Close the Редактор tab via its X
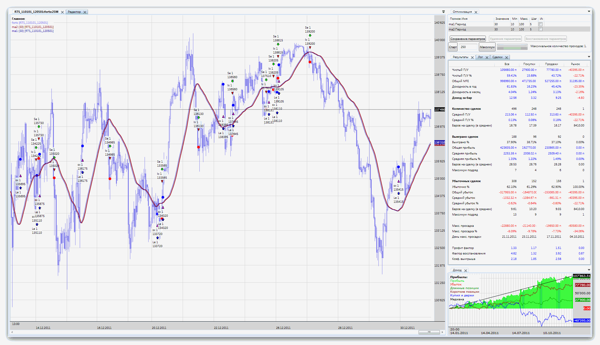The width and height of the screenshot is (600, 345). pos(85,12)
